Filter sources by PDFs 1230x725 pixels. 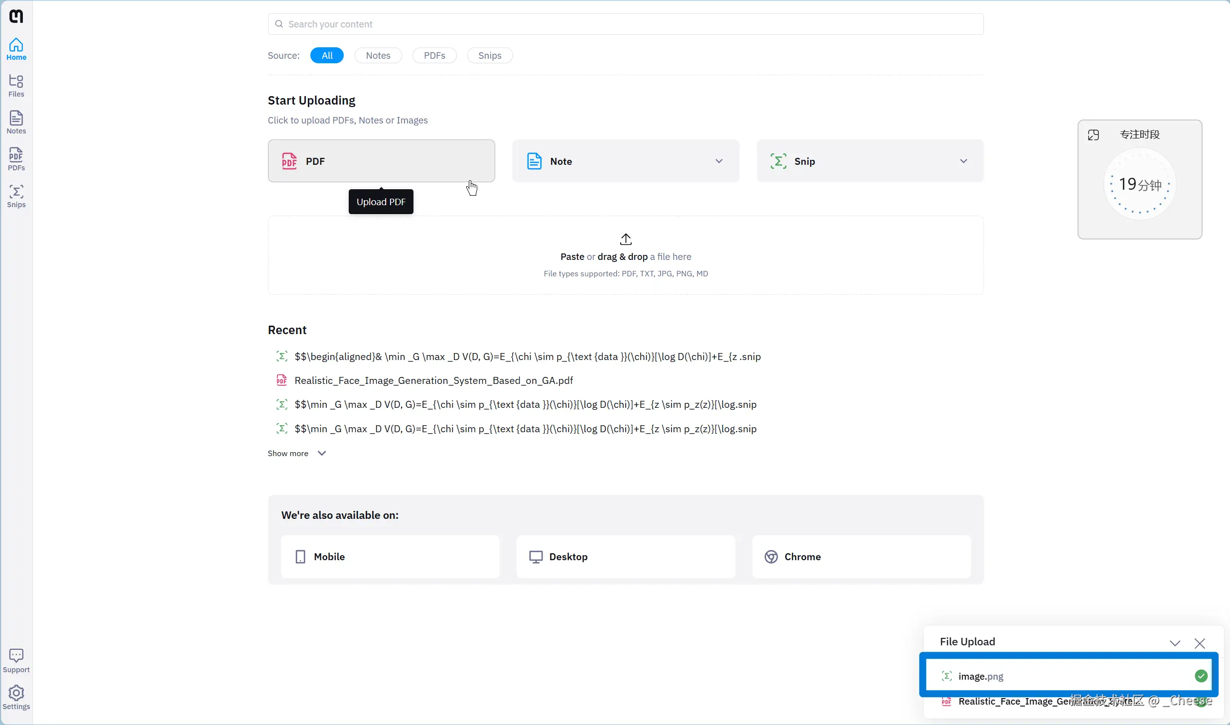[x=434, y=55]
